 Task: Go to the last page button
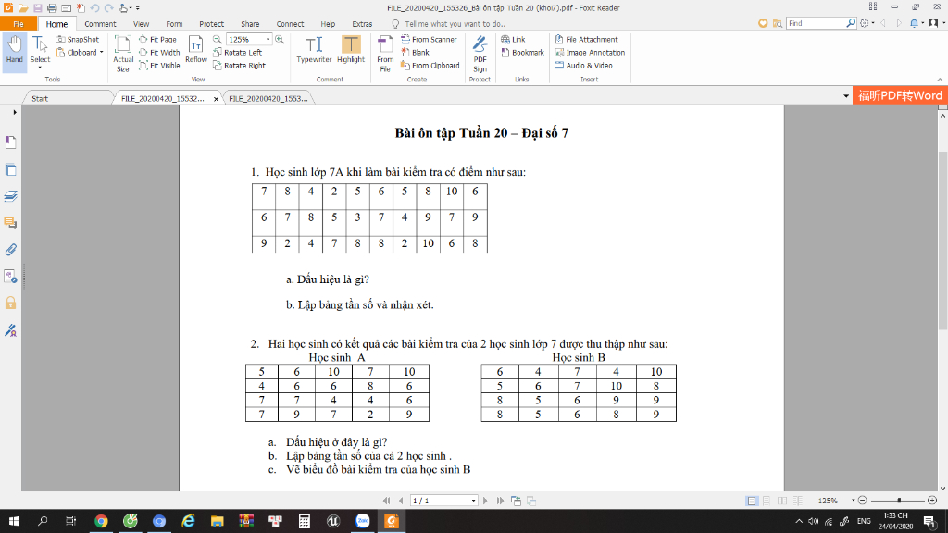tap(500, 501)
